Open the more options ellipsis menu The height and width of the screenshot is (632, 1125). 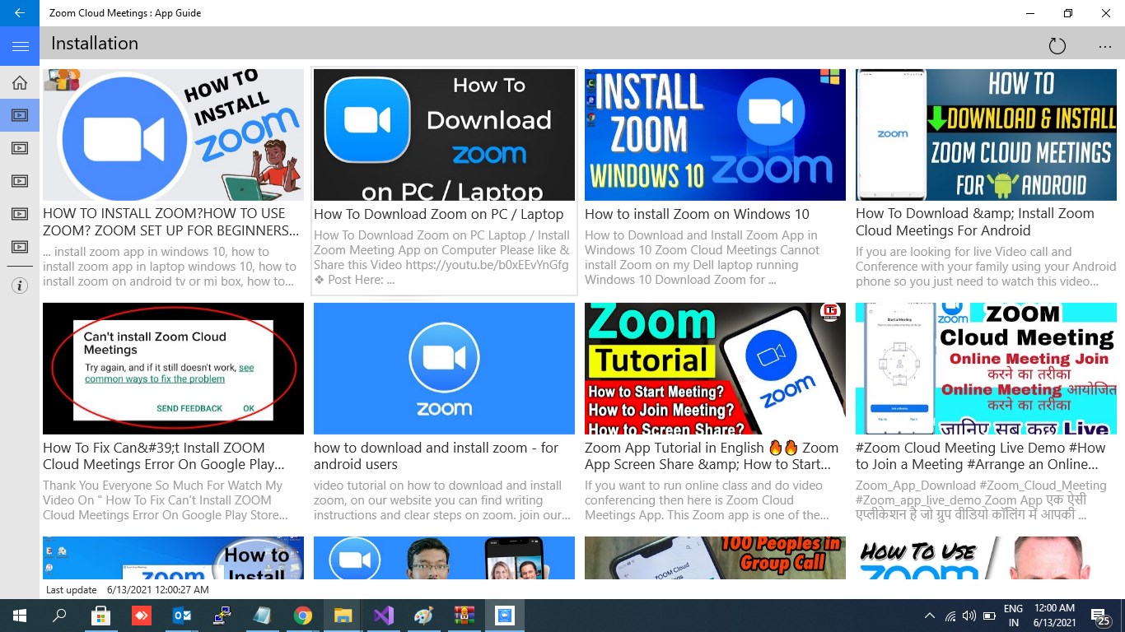tap(1105, 46)
